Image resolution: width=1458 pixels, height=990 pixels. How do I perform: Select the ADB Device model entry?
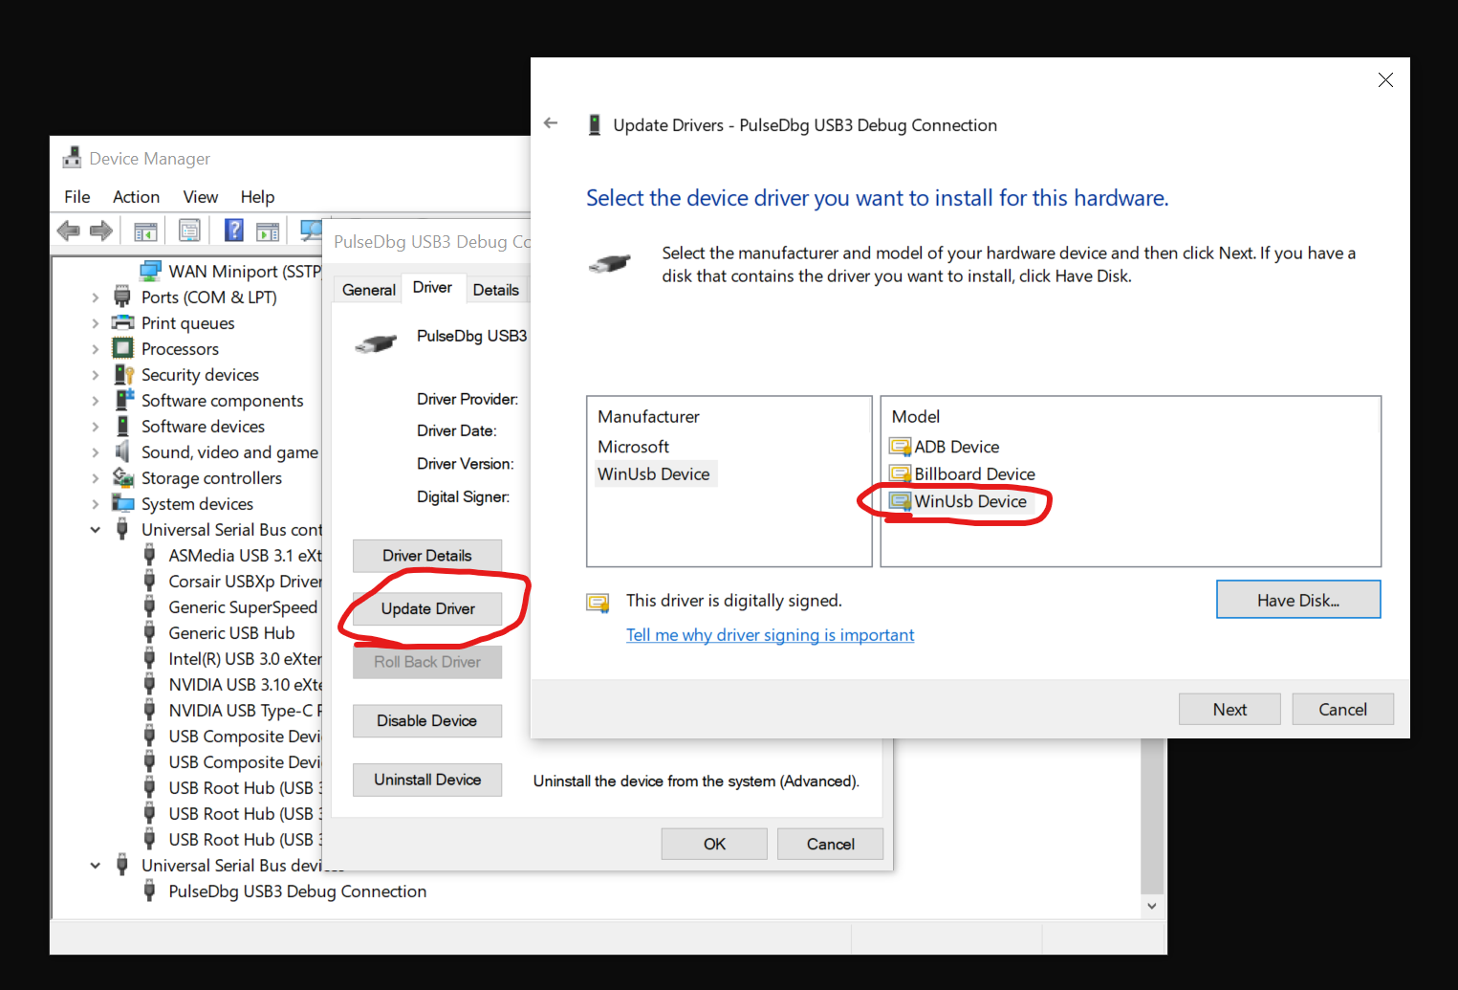click(956, 447)
